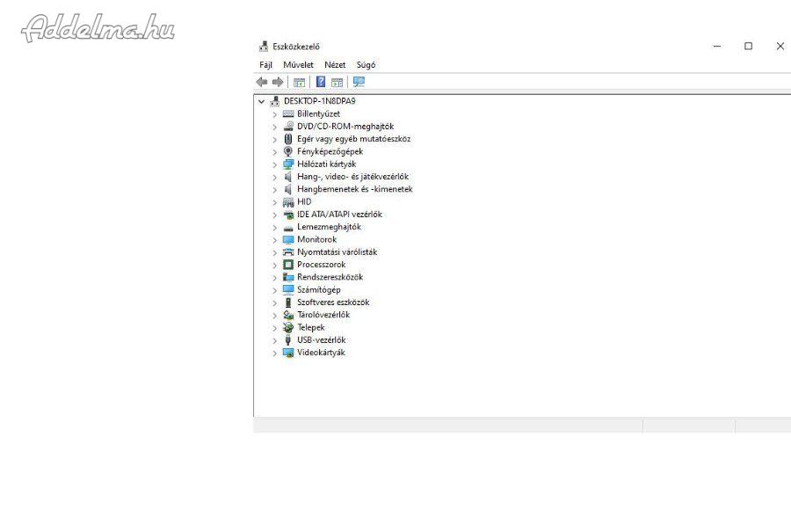The height and width of the screenshot is (525, 791).
Task: Expand the Hálózati kártyák category
Action: (x=274, y=164)
